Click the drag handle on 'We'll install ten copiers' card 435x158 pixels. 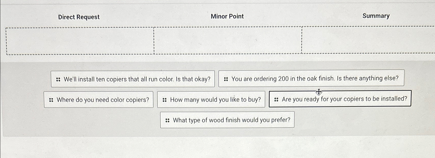point(58,79)
